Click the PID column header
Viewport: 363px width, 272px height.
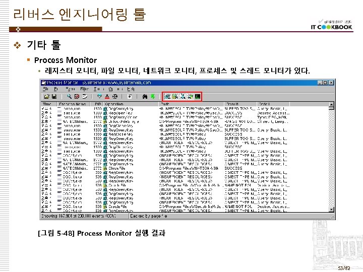96,104
